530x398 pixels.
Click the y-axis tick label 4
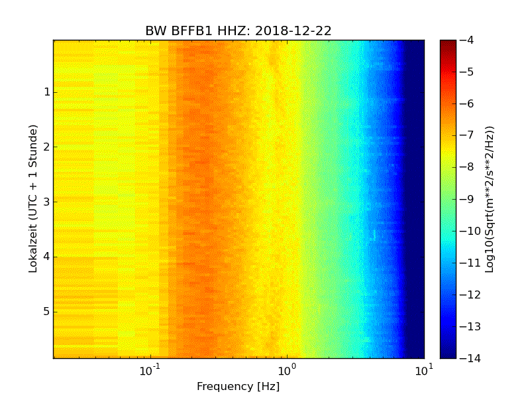(46, 257)
